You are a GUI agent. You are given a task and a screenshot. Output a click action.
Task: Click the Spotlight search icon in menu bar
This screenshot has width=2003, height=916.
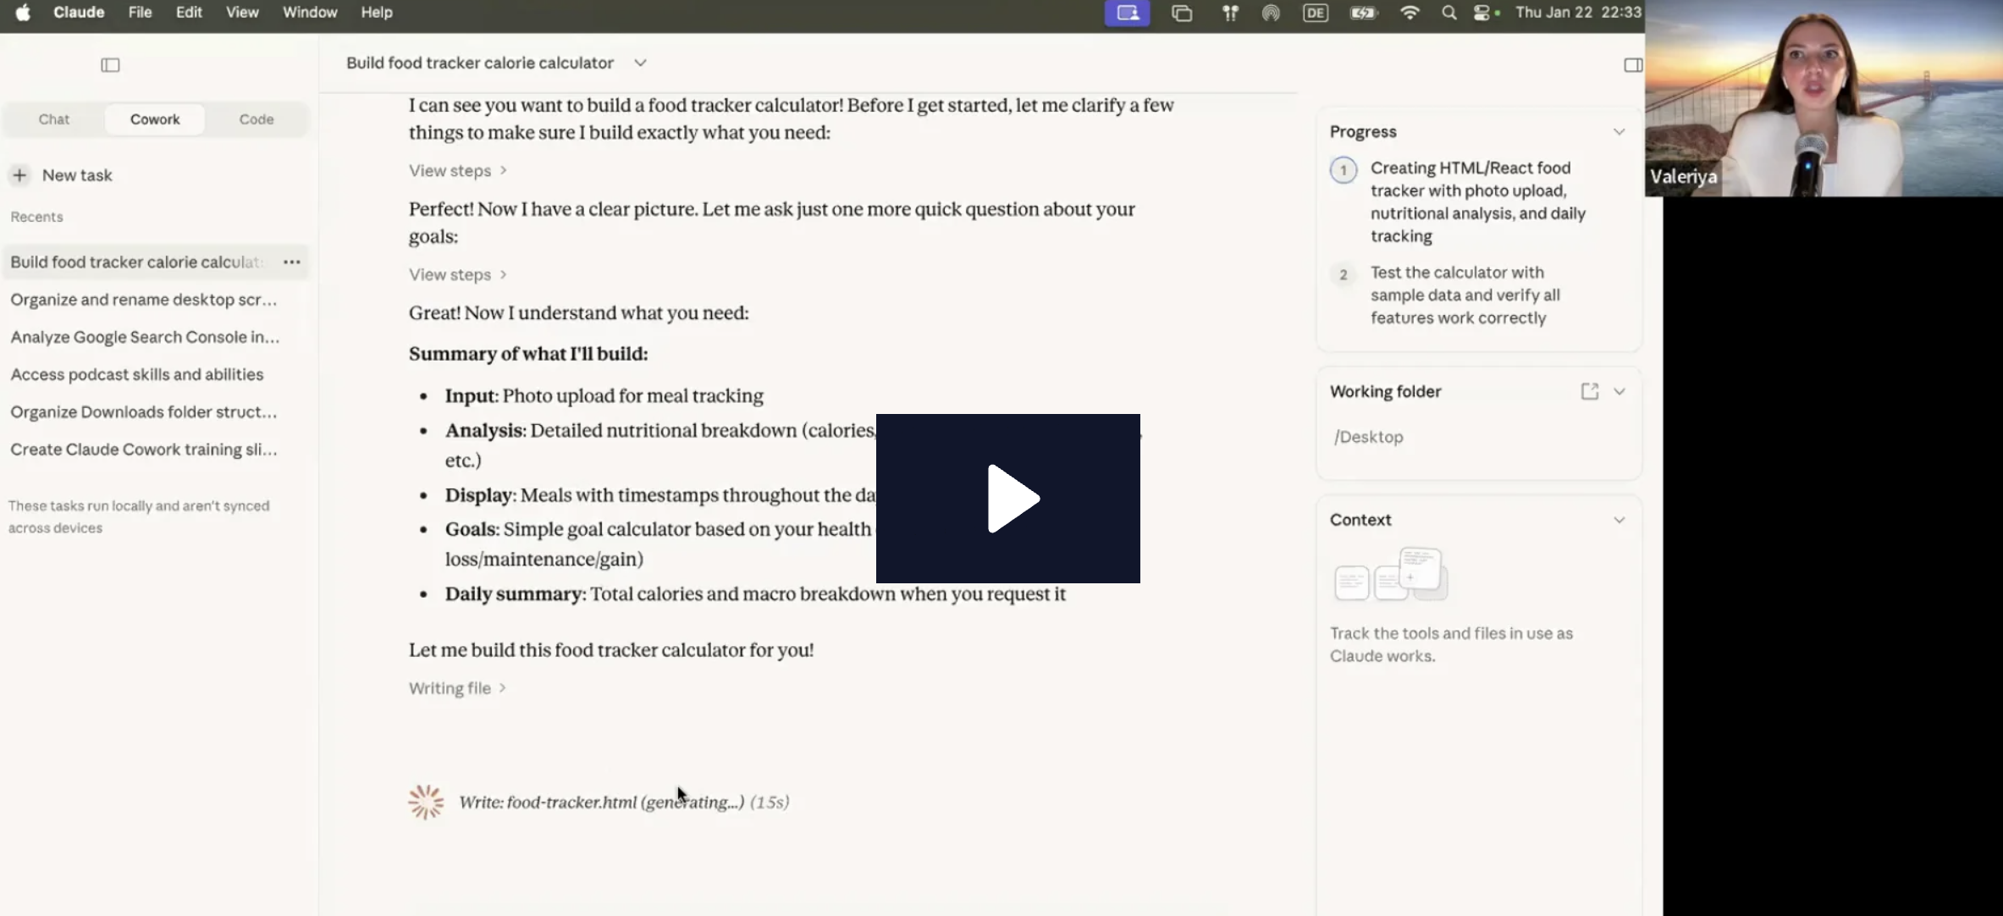coord(1448,13)
